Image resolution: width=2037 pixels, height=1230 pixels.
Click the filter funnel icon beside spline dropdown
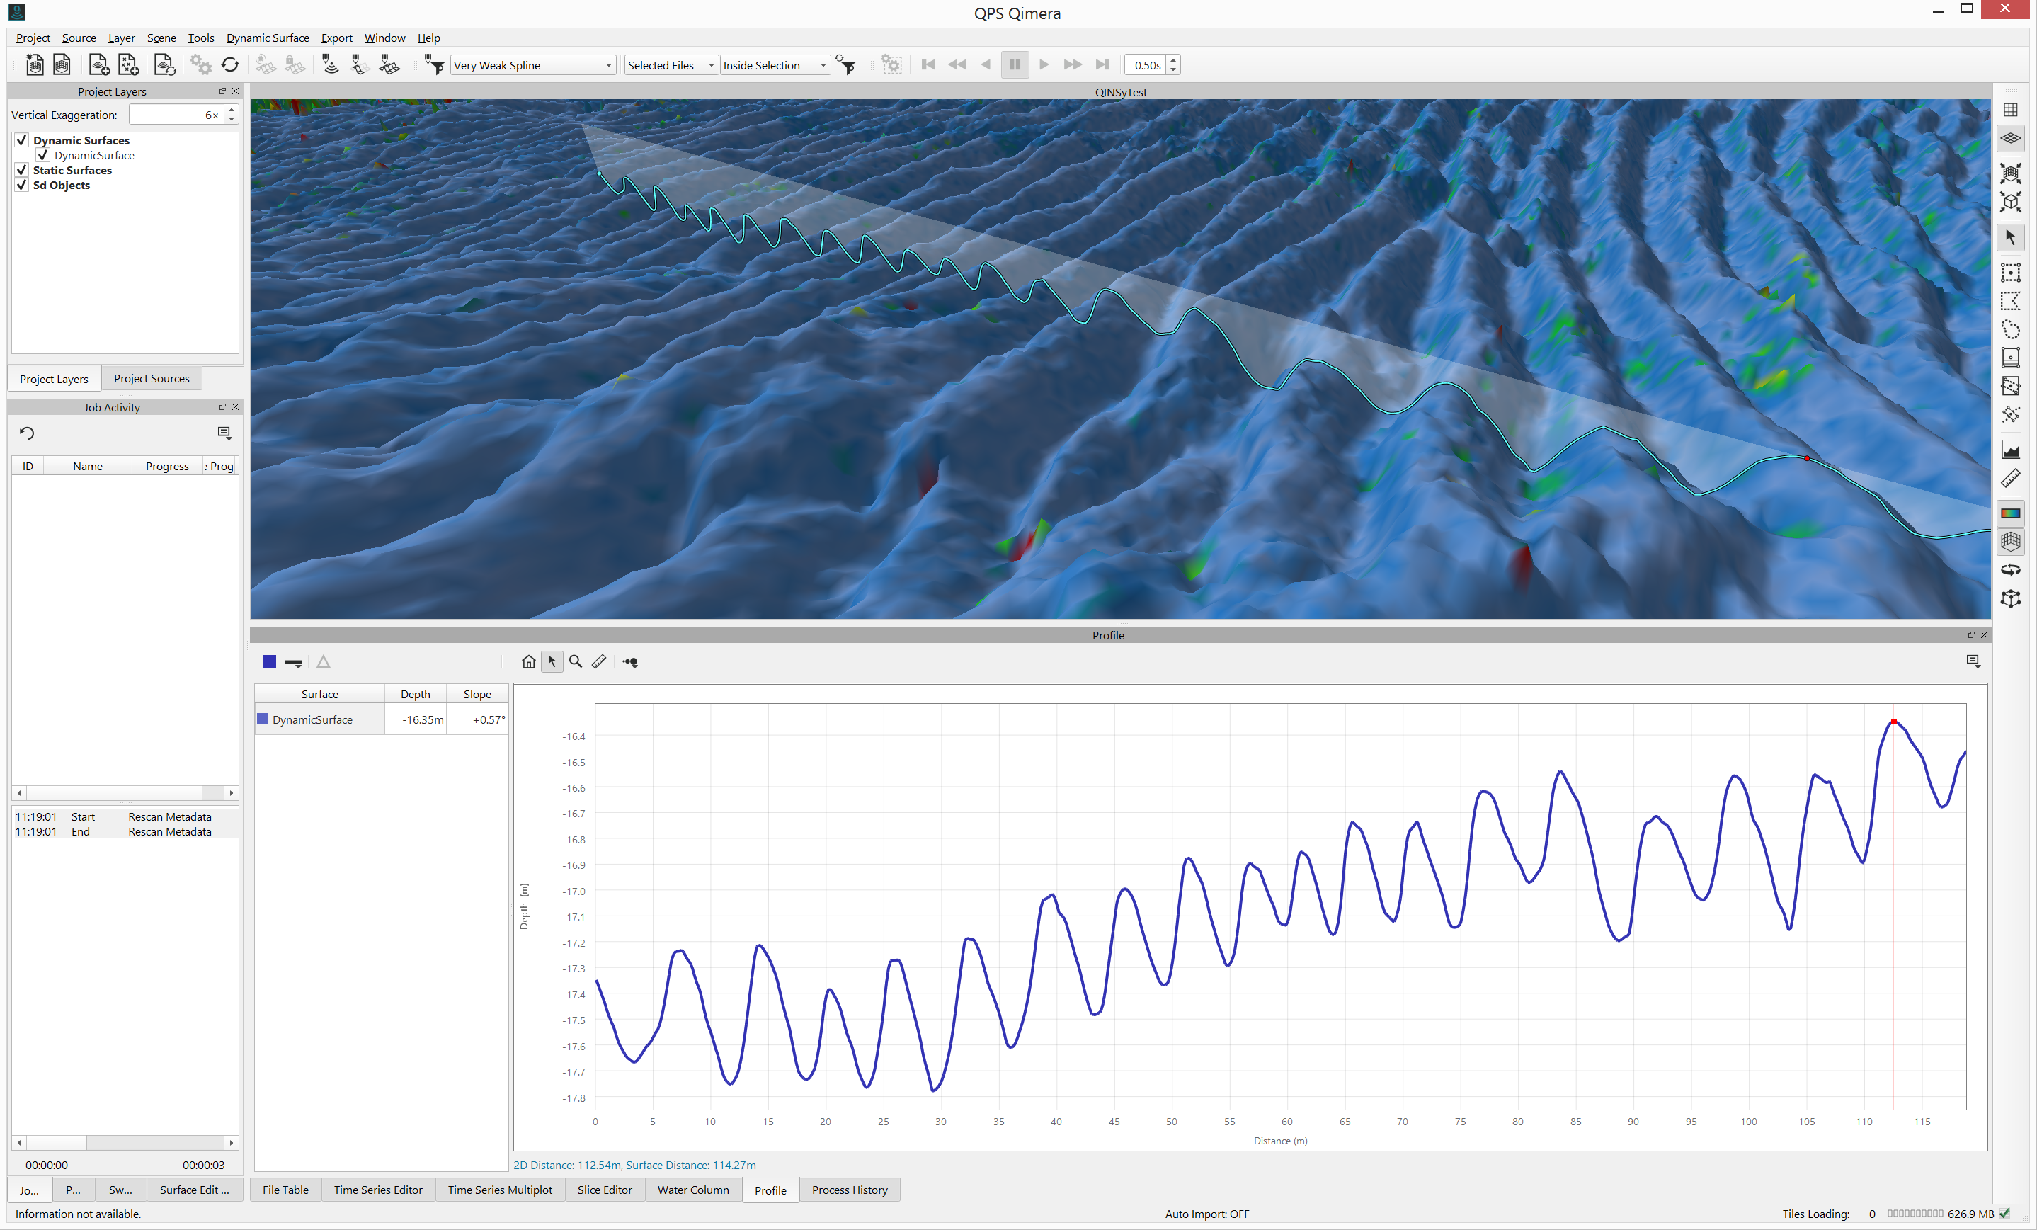coord(434,64)
